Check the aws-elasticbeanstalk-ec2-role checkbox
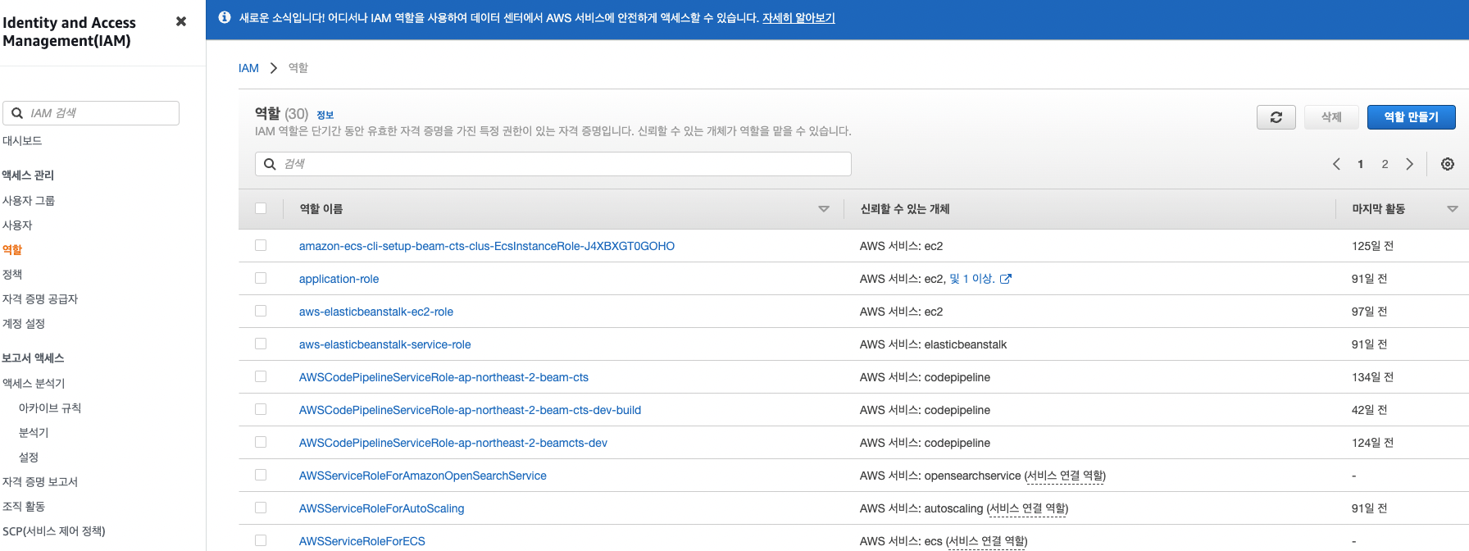 click(261, 311)
